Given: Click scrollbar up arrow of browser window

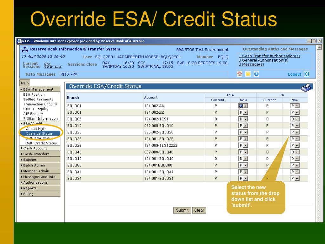Looking at the screenshot, I should 319,48.
